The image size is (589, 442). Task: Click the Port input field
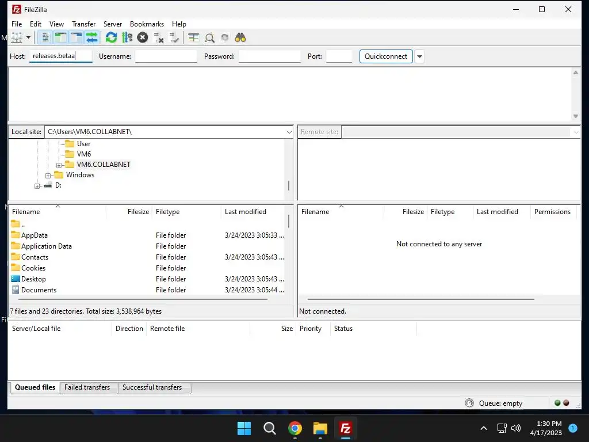[339, 56]
